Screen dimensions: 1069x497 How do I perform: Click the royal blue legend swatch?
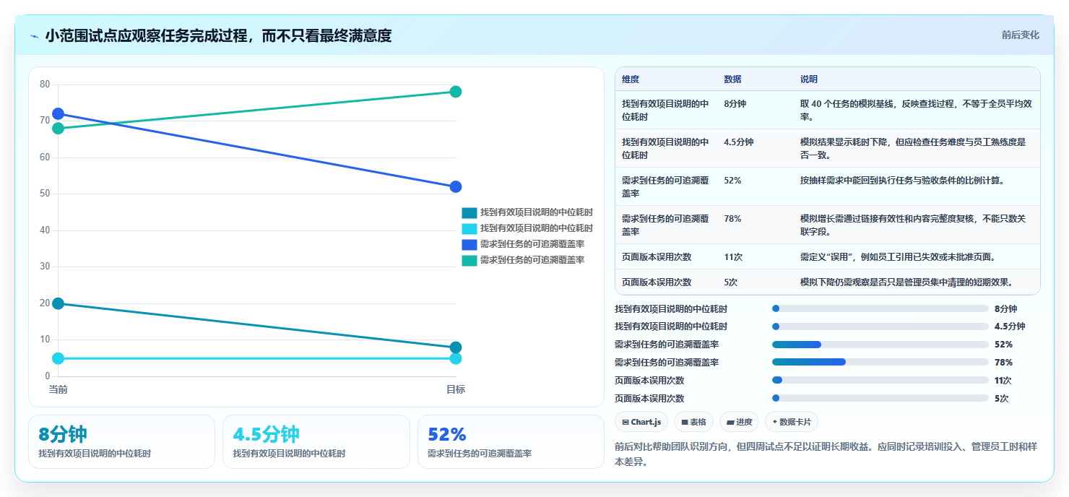point(469,244)
